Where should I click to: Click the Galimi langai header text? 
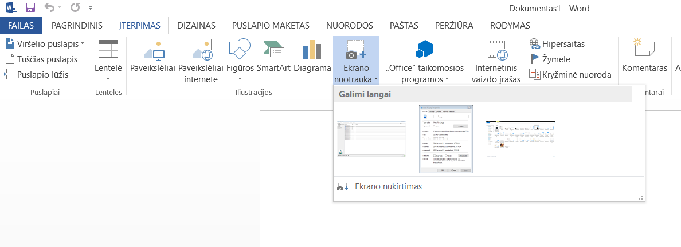pyautogui.click(x=364, y=94)
